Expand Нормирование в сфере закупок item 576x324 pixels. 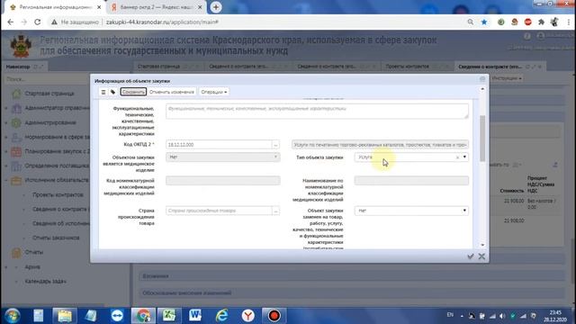tap(6, 137)
